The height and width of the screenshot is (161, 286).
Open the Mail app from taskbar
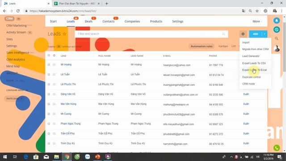[46, 157]
